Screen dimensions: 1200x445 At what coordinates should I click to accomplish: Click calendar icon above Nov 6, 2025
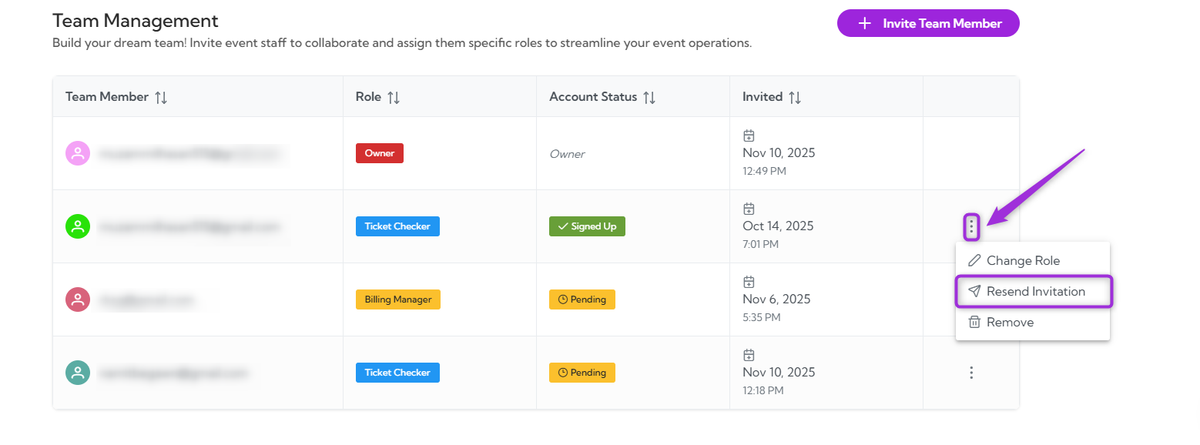[x=749, y=282]
